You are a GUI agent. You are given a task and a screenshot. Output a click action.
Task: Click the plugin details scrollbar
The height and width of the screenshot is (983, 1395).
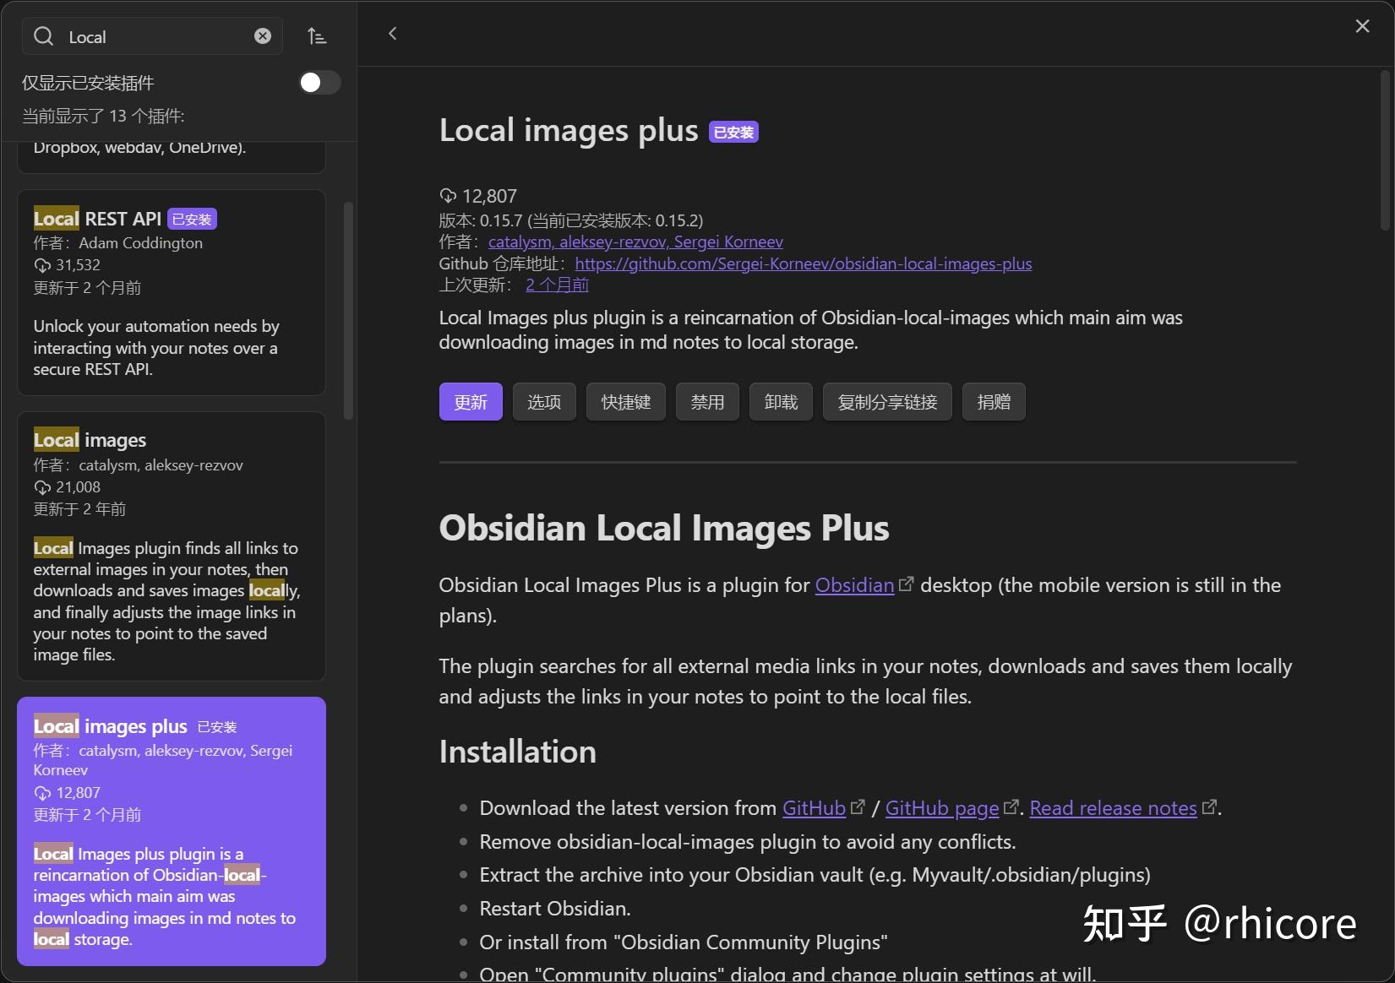(1384, 150)
